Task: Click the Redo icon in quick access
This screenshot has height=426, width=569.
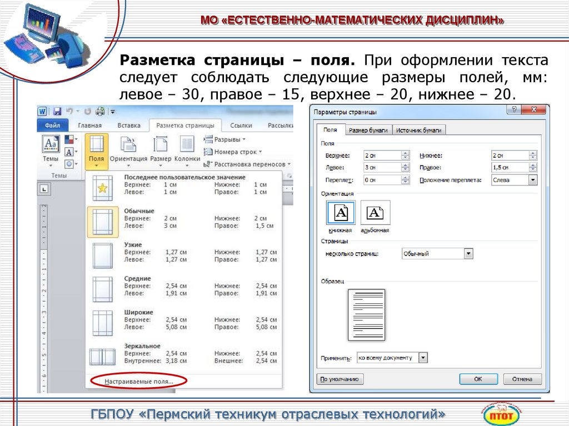Action: pyautogui.click(x=87, y=112)
